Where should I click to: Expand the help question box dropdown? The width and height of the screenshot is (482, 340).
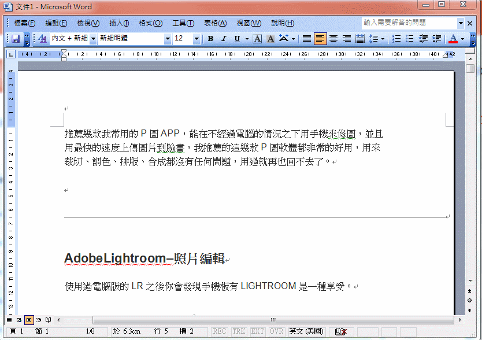point(461,23)
